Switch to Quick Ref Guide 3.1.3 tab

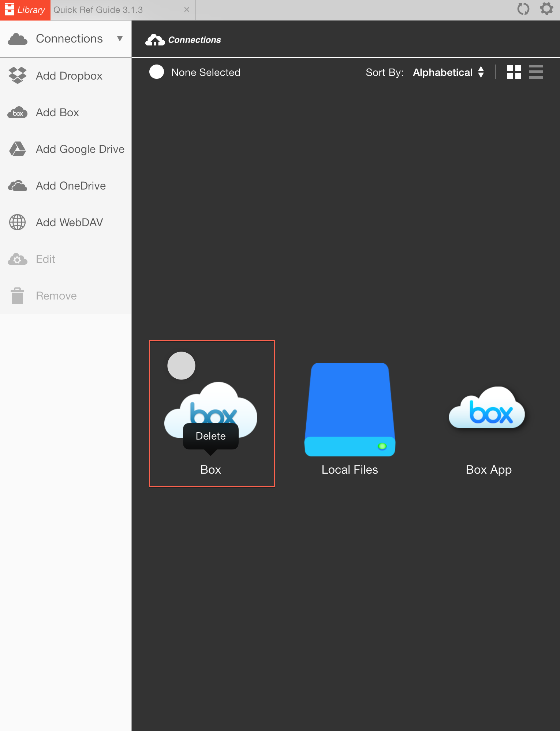(x=98, y=10)
